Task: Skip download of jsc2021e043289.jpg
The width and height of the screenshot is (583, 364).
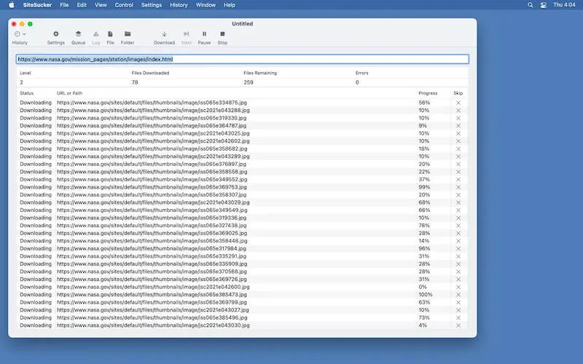Action: coord(458,157)
